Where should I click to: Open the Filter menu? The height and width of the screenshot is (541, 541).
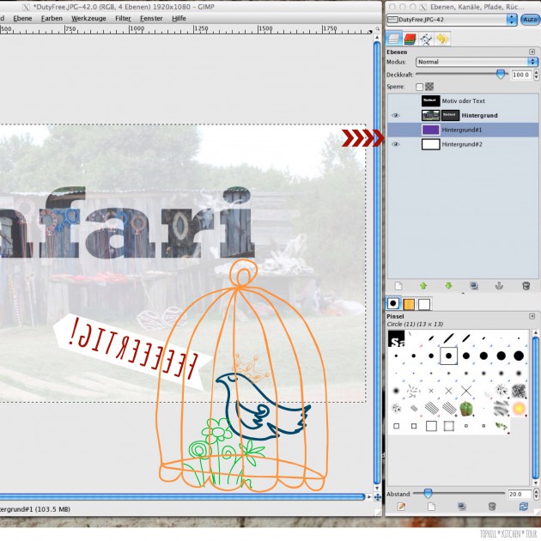coord(123,18)
